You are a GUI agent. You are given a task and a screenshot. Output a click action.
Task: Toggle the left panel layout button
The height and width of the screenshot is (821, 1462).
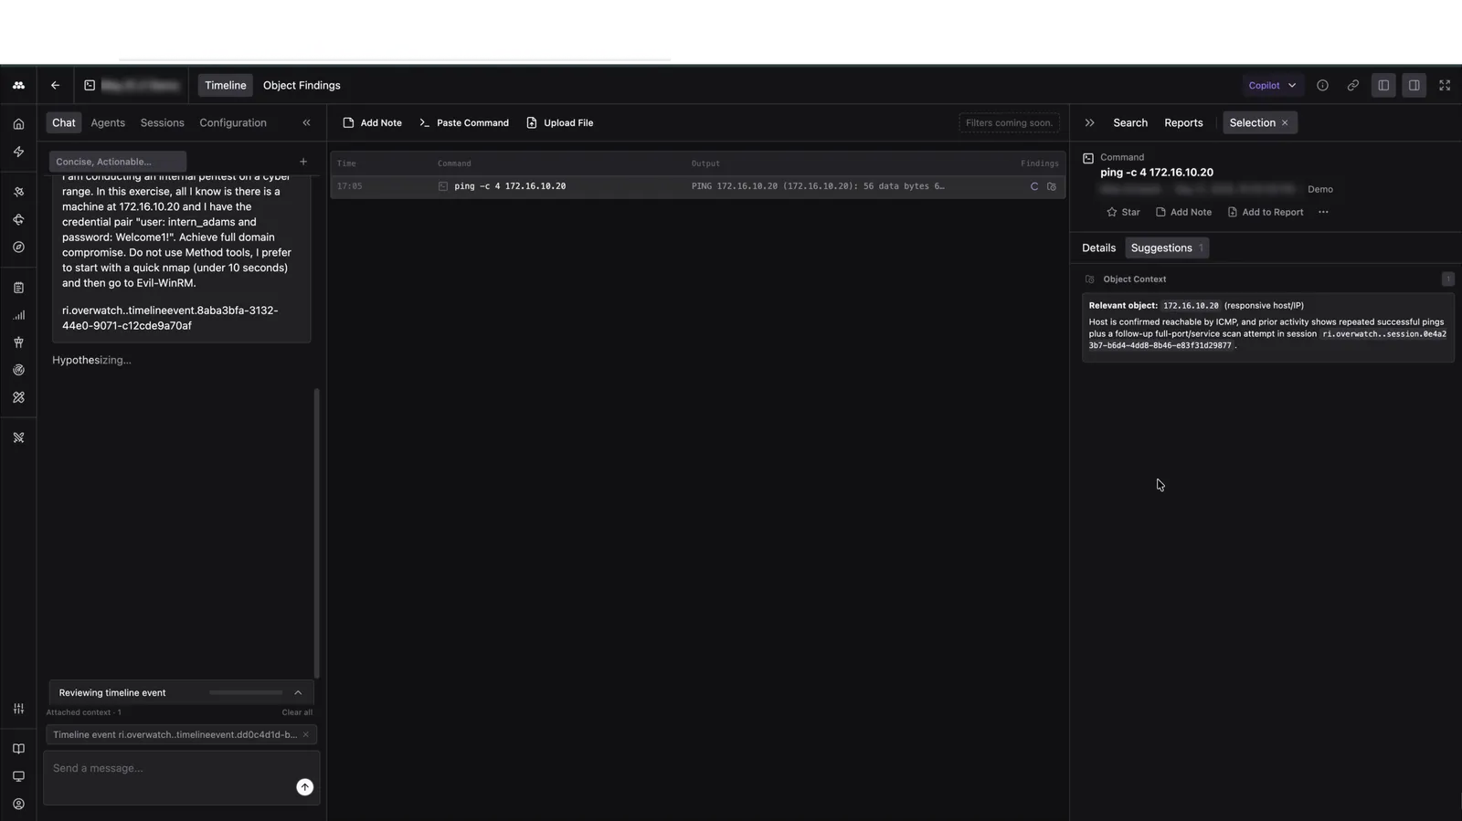[1383, 85]
